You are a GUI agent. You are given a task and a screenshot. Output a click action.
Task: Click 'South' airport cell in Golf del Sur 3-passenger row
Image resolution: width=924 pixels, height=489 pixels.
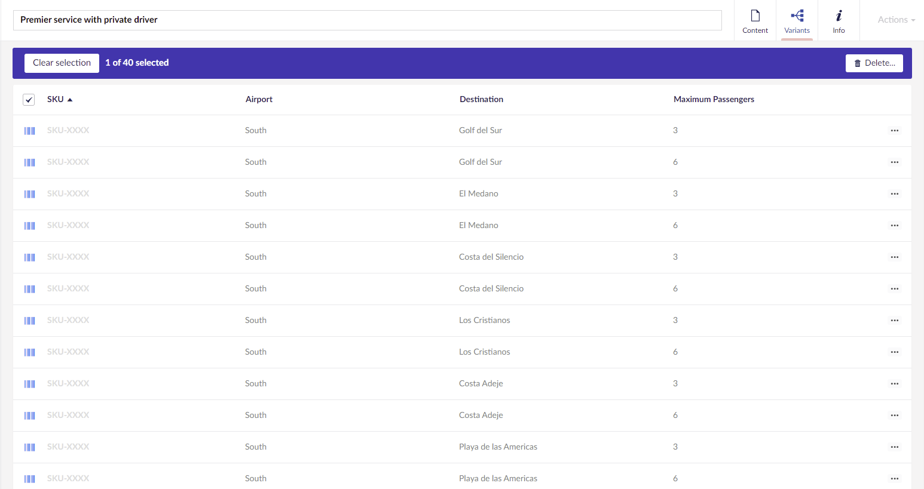(256, 130)
